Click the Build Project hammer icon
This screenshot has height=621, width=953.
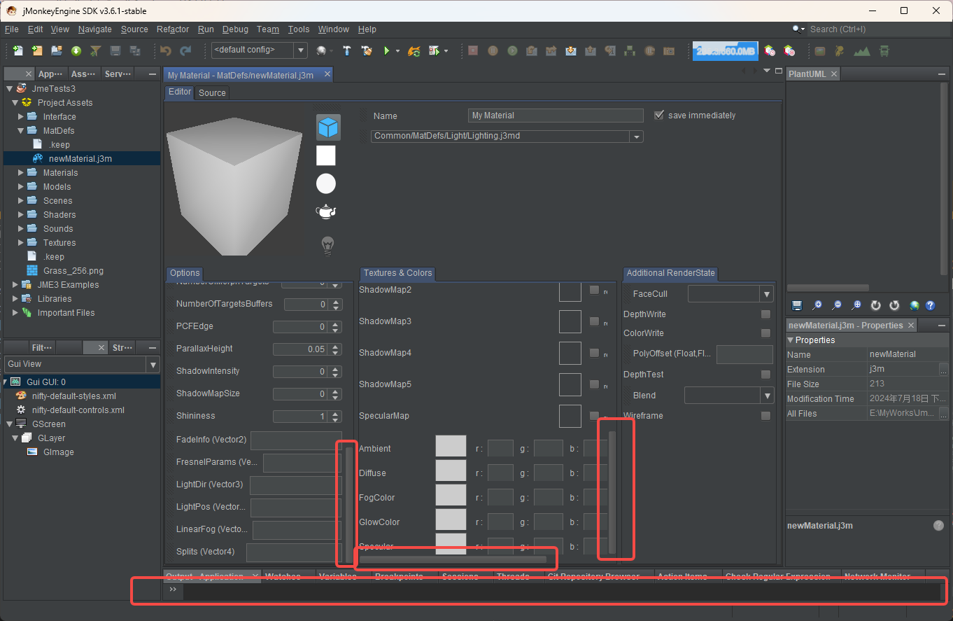point(346,50)
